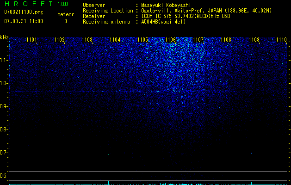Click the meteor count value 0
The height and width of the screenshot is (185, 291).
point(66,21)
